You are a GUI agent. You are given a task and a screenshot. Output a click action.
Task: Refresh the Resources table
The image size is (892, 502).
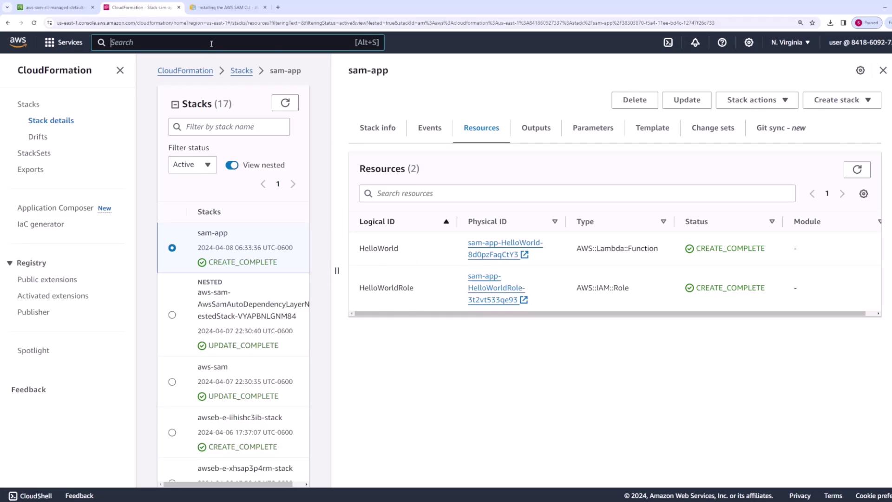(857, 170)
